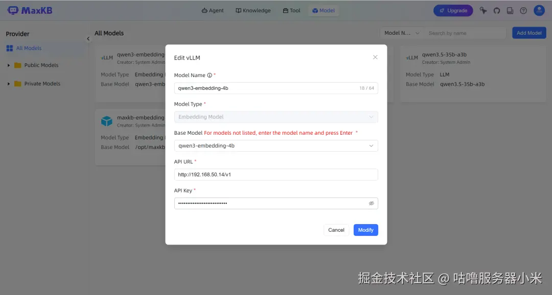Click the Cancel button
This screenshot has width=552, height=295.
click(x=336, y=230)
